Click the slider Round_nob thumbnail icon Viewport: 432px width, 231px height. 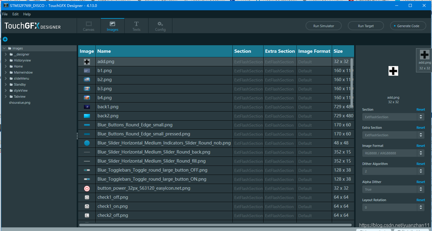click(87, 143)
